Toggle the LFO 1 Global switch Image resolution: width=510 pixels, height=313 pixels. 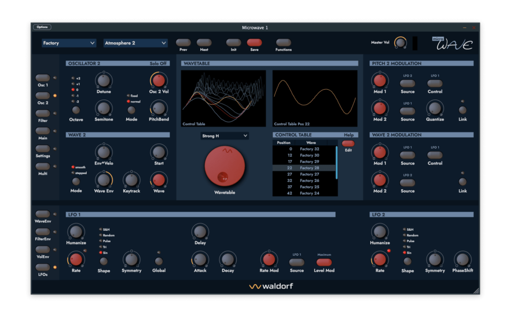pos(159,262)
